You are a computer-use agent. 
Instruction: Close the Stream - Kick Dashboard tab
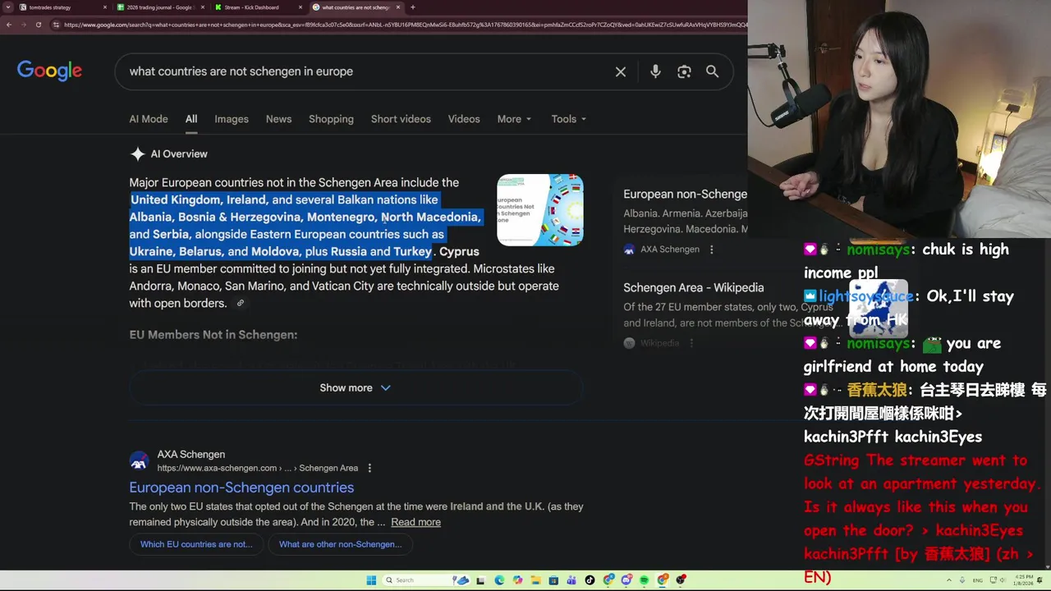point(299,7)
